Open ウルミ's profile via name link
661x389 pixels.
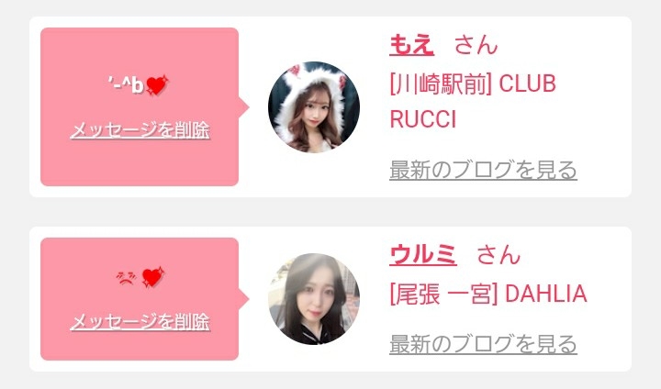pyautogui.click(x=423, y=254)
